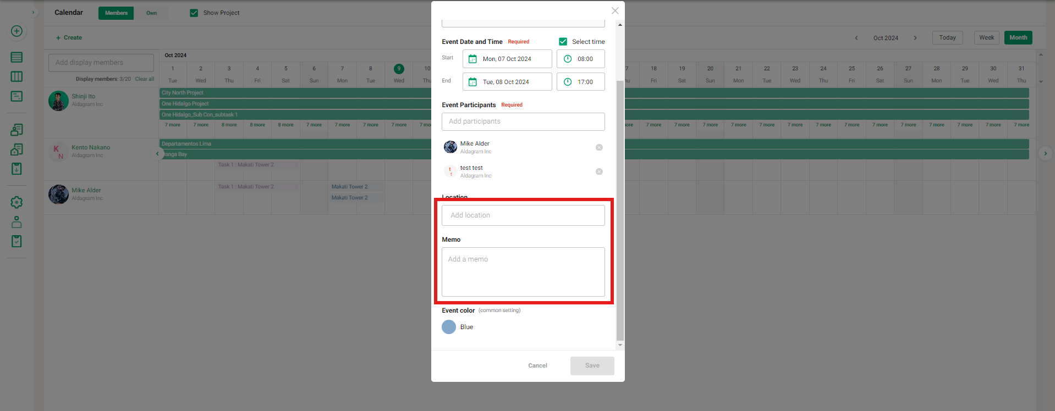This screenshot has width=1055, height=411.
Task: Uncheck the Select time checkbox
Action: pyautogui.click(x=563, y=42)
